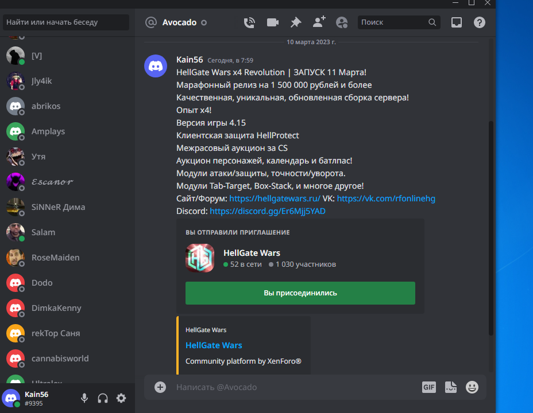Open the GIF picker

428,387
